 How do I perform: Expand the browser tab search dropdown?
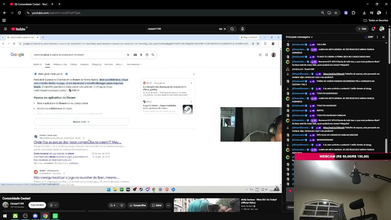pos(4,4)
